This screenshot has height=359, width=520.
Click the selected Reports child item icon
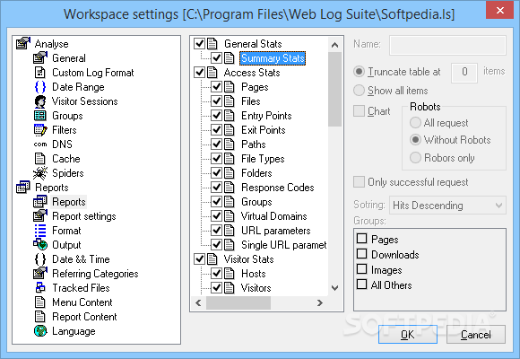(40, 202)
